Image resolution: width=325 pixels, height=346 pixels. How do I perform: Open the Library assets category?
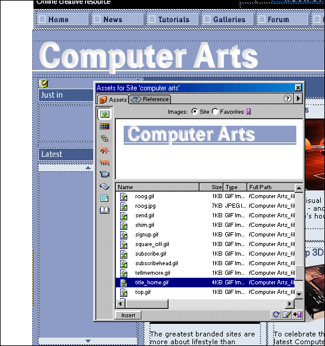pyautogui.click(x=105, y=210)
